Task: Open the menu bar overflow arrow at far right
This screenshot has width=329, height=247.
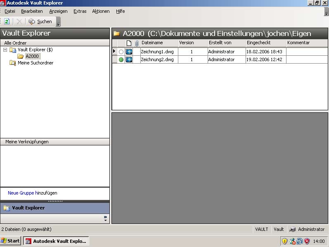Action: pyautogui.click(x=326, y=12)
